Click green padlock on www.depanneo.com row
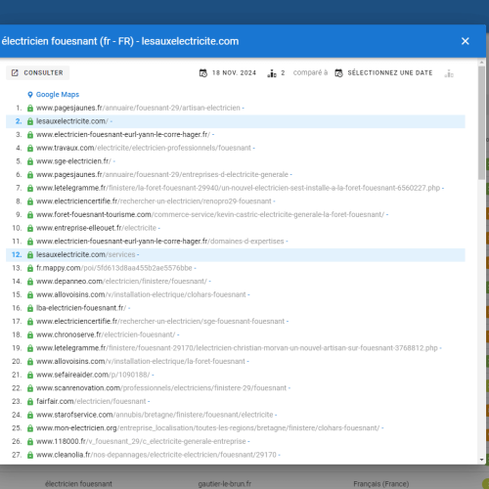The height and width of the screenshot is (489, 489). pyautogui.click(x=30, y=282)
